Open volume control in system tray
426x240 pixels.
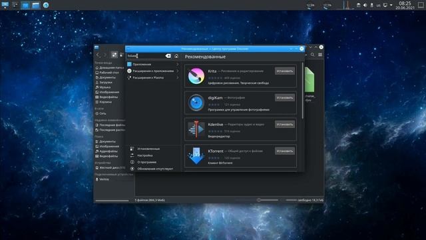click(x=365, y=5)
